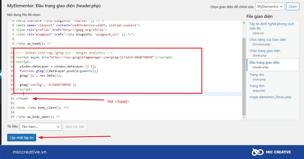Click the miccreative.vn footer text
This screenshot has width=304, height=159.
point(30,152)
